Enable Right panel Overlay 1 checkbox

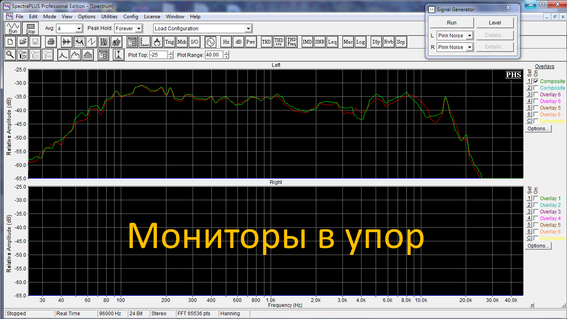click(536, 199)
